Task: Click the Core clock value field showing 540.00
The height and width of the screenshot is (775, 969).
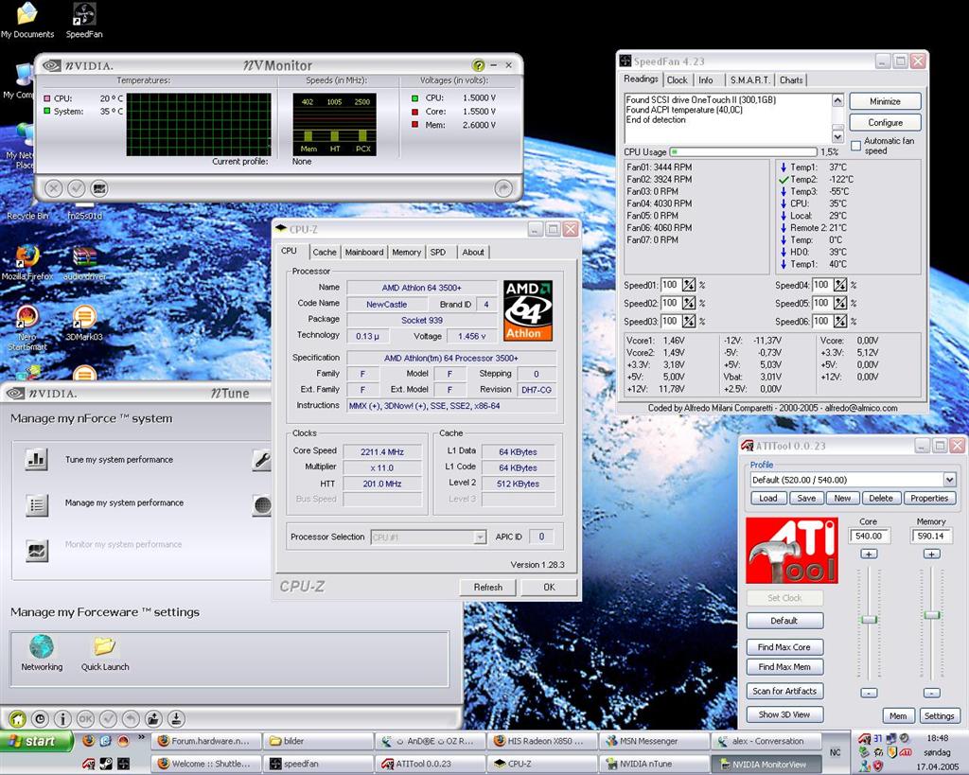Action: pyautogui.click(x=869, y=536)
